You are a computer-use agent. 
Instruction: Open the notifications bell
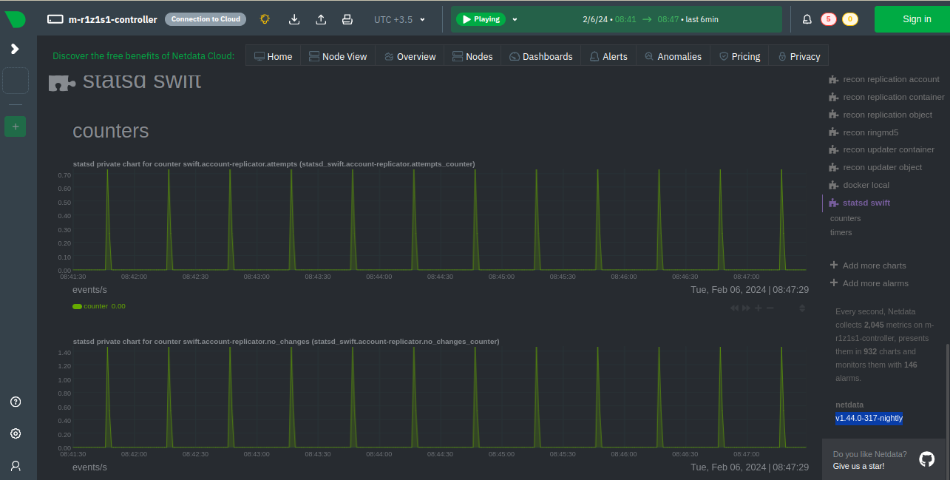tap(807, 19)
